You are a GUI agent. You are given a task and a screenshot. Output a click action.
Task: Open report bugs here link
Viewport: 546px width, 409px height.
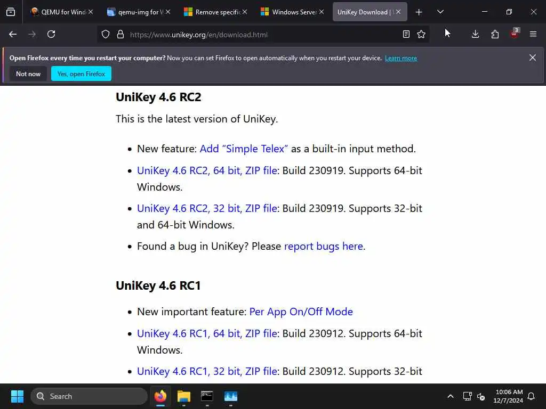(324, 246)
